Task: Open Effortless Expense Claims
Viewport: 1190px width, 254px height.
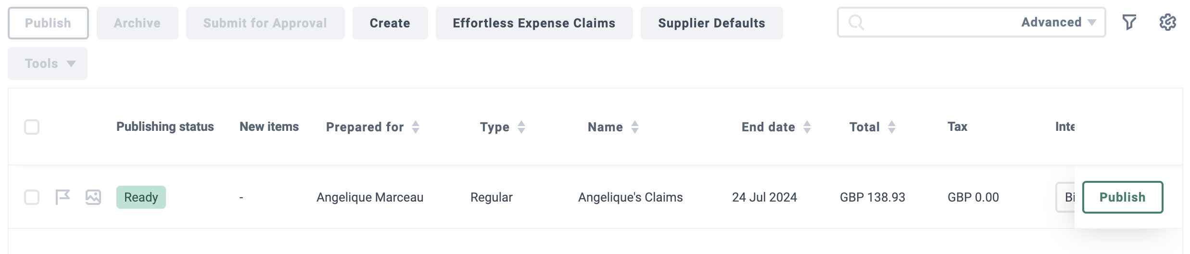Action: [534, 23]
